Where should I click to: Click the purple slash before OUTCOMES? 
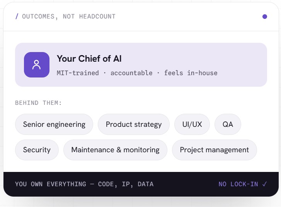pyautogui.click(x=17, y=17)
